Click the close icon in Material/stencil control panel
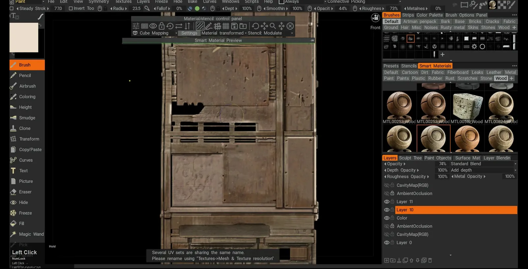Screen dimensions: 528x269 tap(290, 26)
